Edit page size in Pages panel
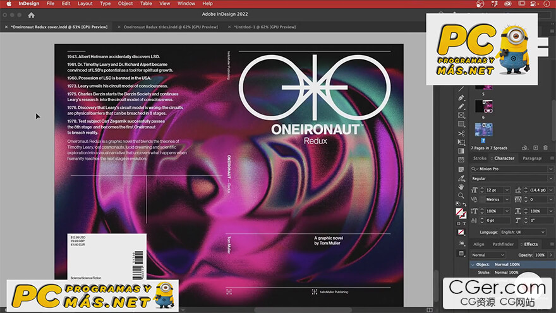 click(x=525, y=147)
